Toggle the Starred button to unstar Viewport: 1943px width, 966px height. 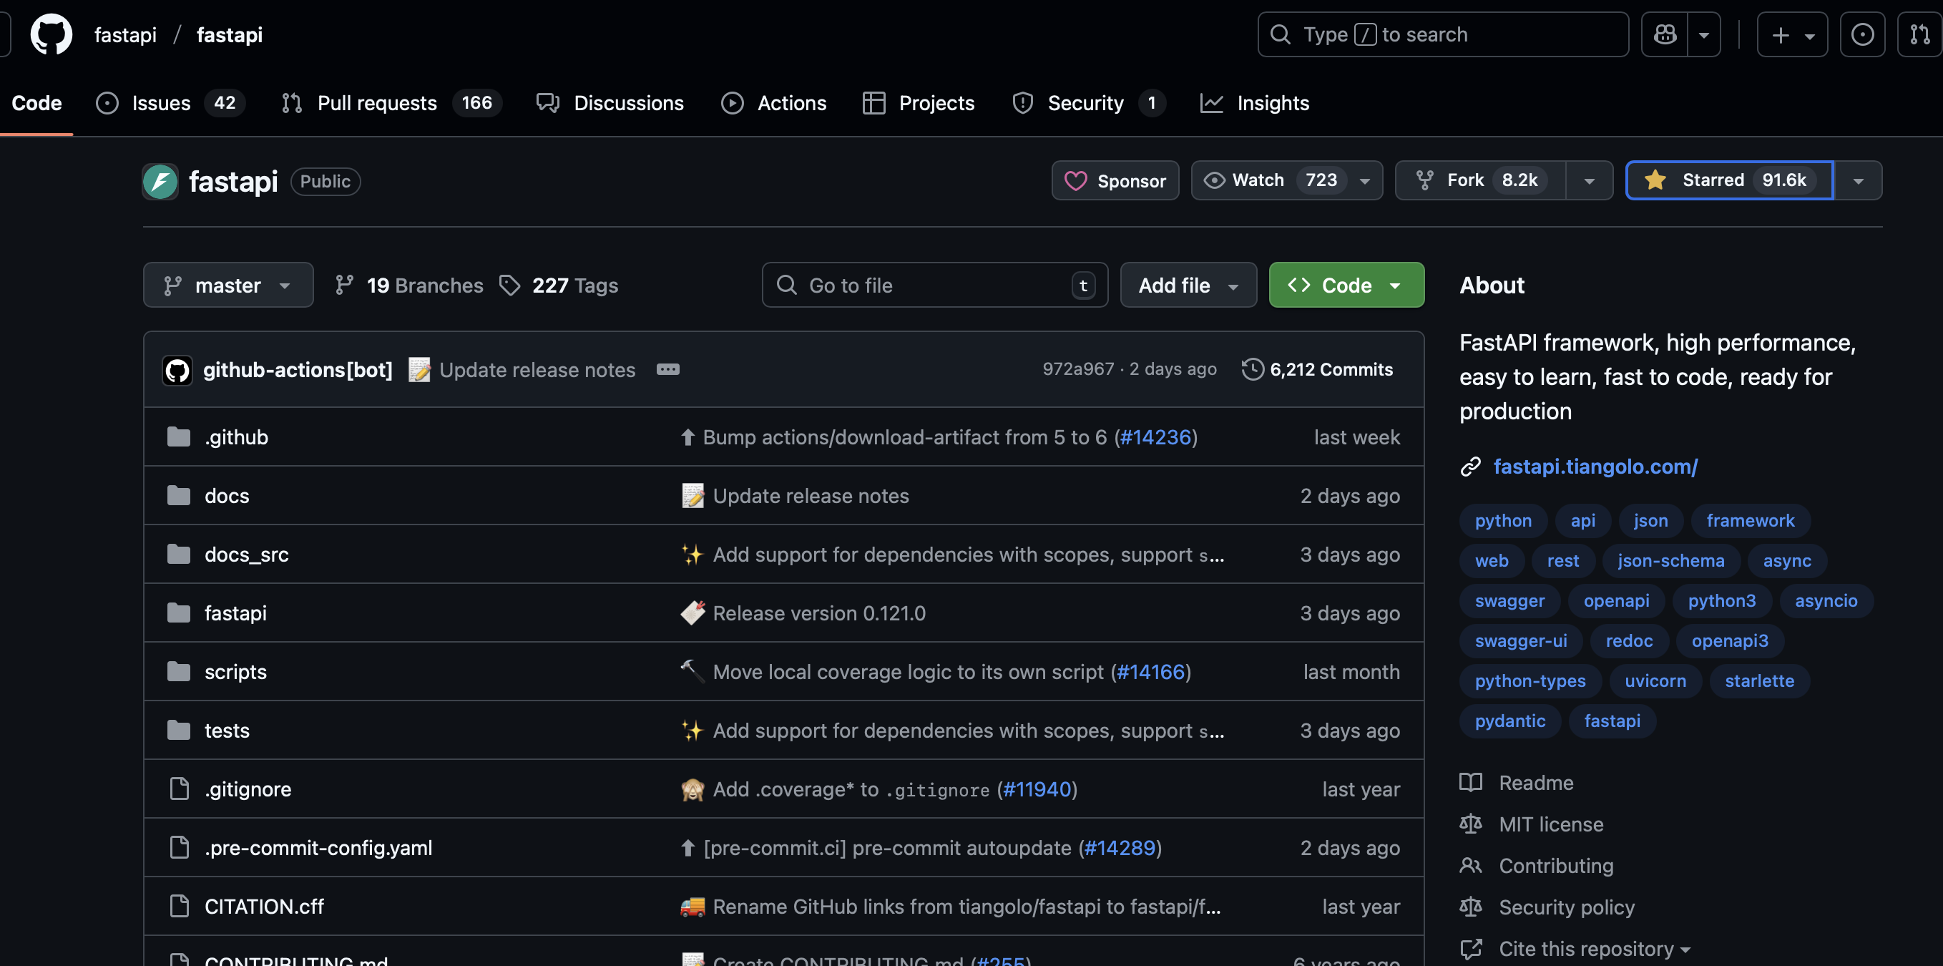point(1729,180)
